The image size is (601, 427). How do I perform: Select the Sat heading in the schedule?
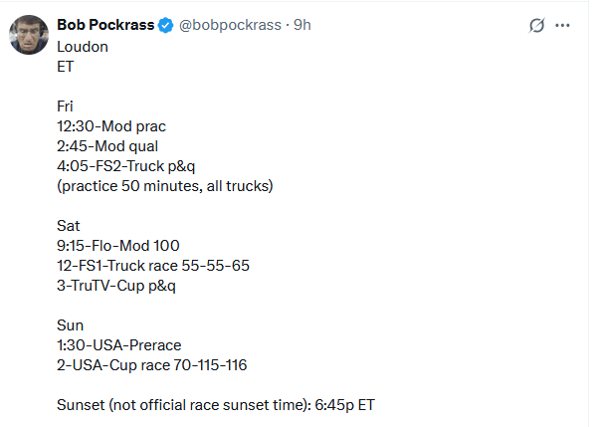[x=69, y=226]
